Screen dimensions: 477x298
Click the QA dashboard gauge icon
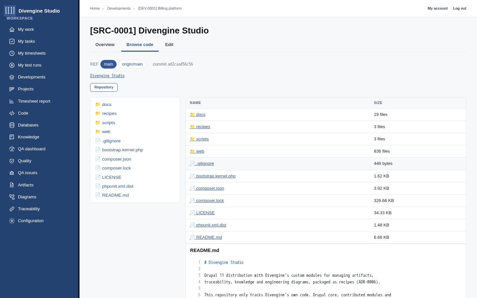pyautogui.click(x=12, y=149)
